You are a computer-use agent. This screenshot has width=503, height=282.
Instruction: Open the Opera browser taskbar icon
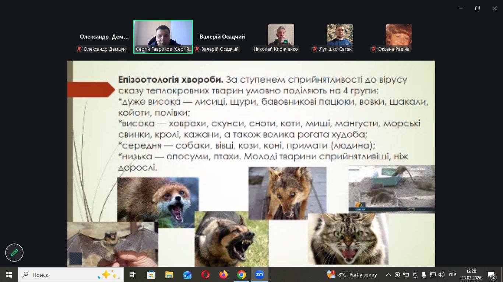pyautogui.click(x=205, y=275)
